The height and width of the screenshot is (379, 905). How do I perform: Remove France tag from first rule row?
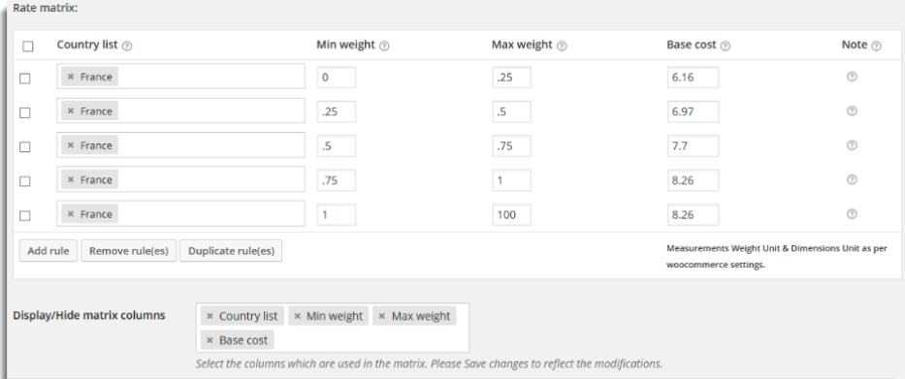(x=71, y=77)
